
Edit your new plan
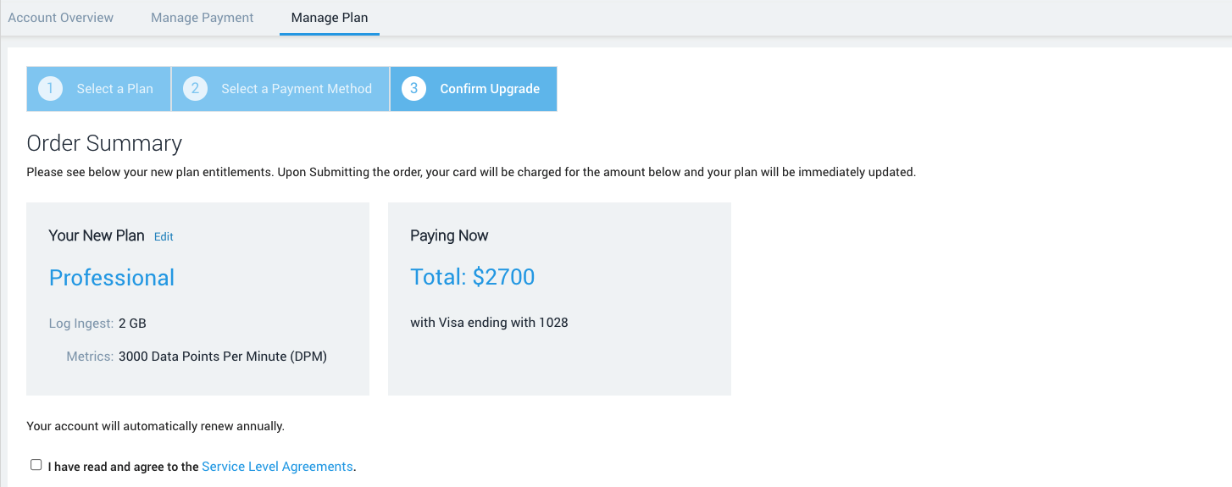point(164,237)
